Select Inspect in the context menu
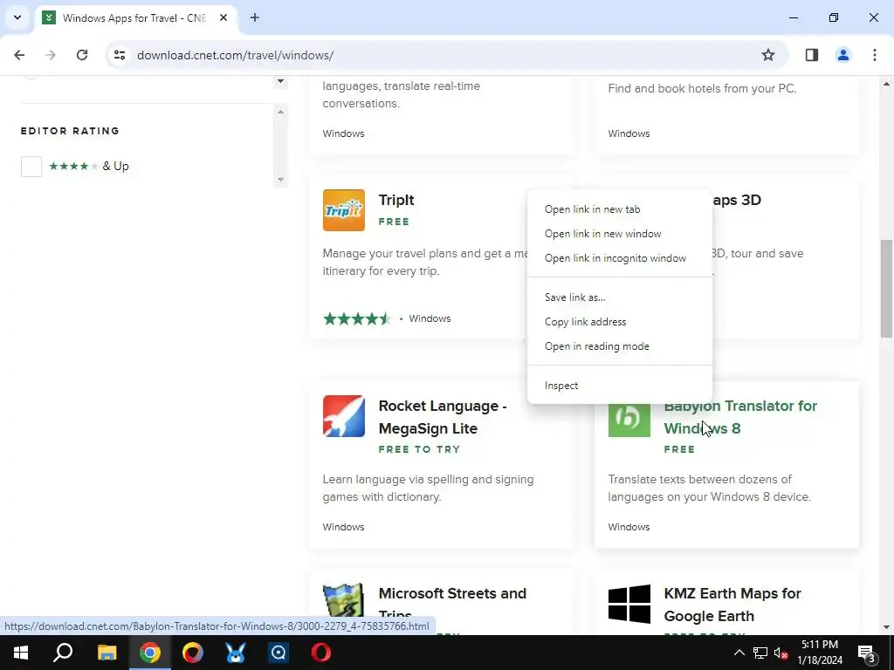 click(x=620, y=386)
